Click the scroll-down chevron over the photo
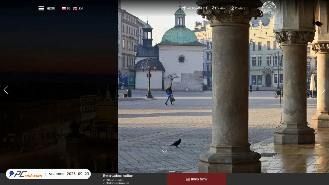Screen dimensions: 329x185 coord(164,152)
